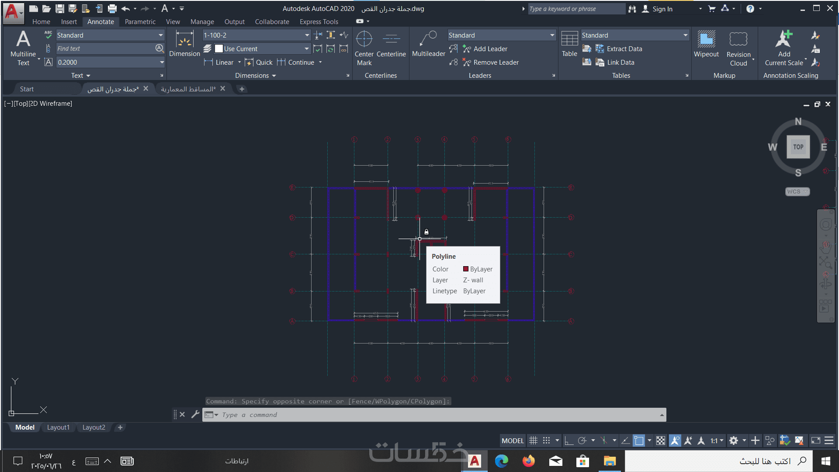Open the 1:1 annotation scale dropdown

(x=717, y=441)
